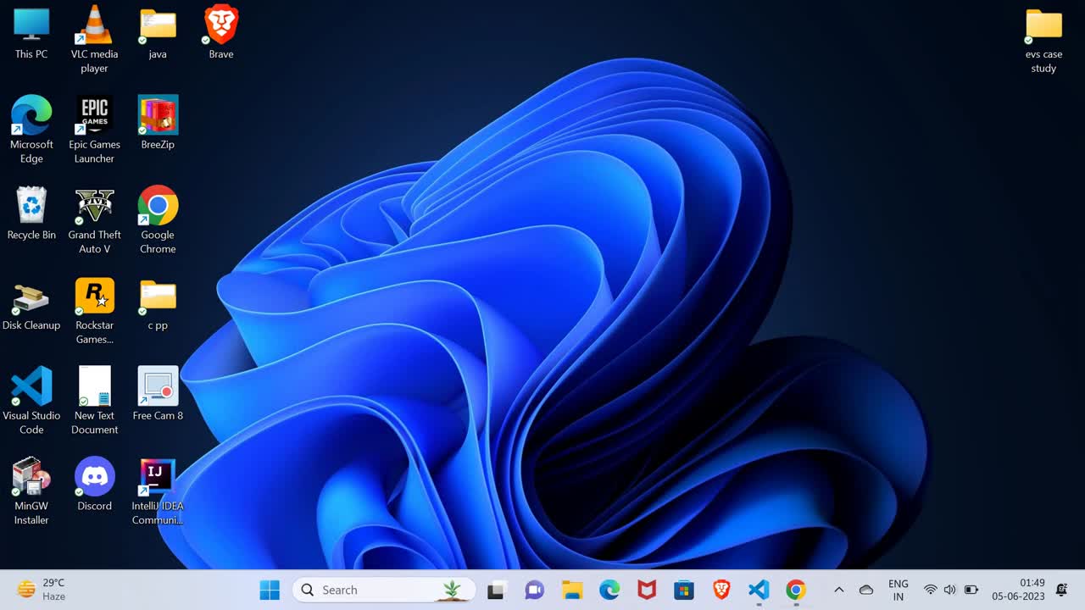Open the Chat app in taskbar
The height and width of the screenshot is (610, 1085).
[x=534, y=590]
